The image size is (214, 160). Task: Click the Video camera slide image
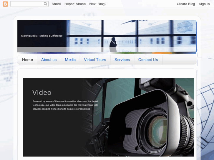[109, 117]
